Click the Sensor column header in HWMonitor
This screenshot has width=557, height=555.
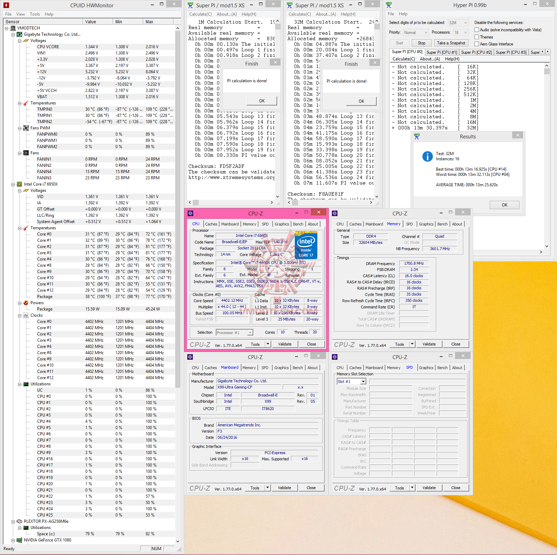(x=43, y=22)
